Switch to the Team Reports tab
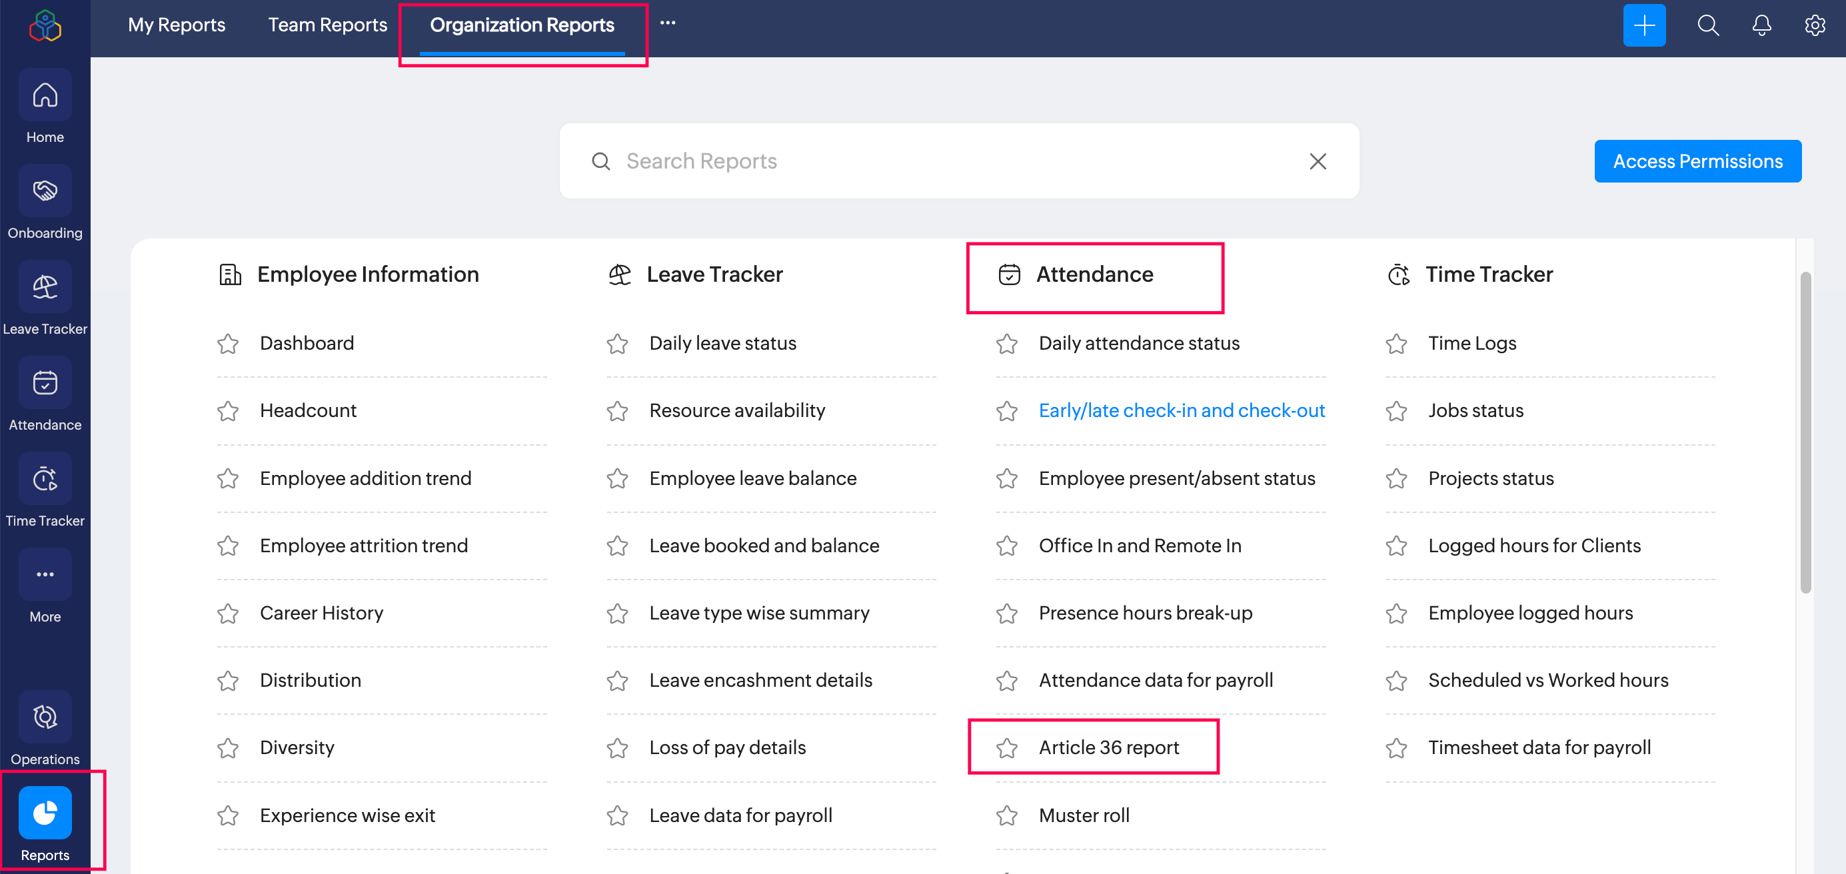 pyautogui.click(x=327, y=25)
